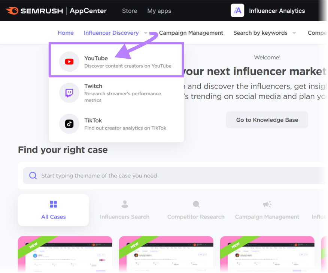The image size is (328, 273).
Task: Click the TikTok note icon
Action: tap(69, 124)
